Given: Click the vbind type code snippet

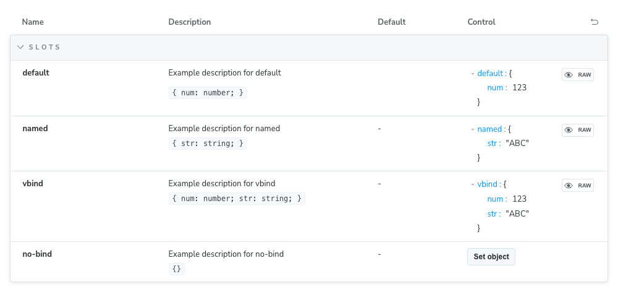Looking at the screenshot, I should [237, 199].
